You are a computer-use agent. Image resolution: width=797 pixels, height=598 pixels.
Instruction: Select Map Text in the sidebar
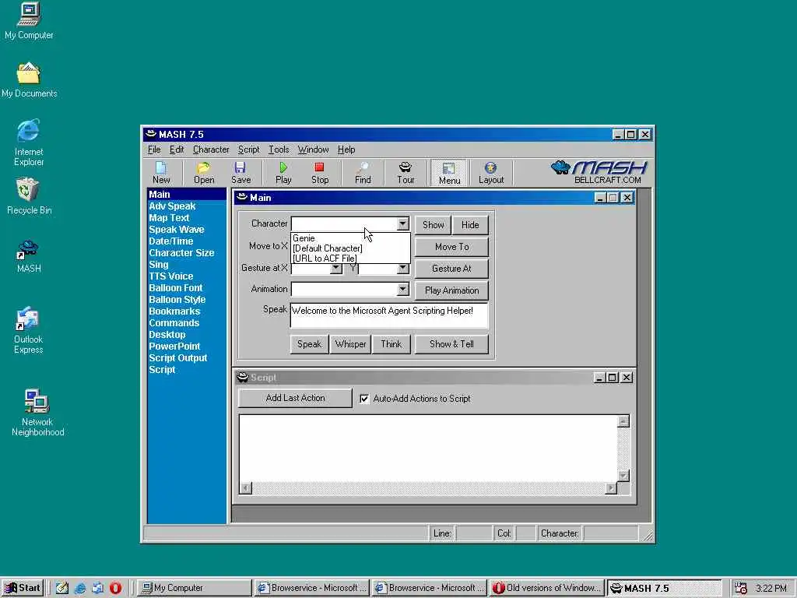click(x=169, y=218)
